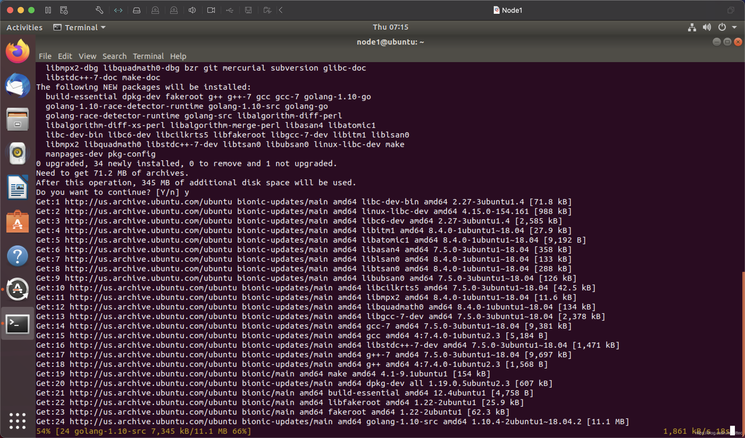745x438 pixels.
Task: Click the Get:23 fakeroot download line
Action: coord(273,412)
